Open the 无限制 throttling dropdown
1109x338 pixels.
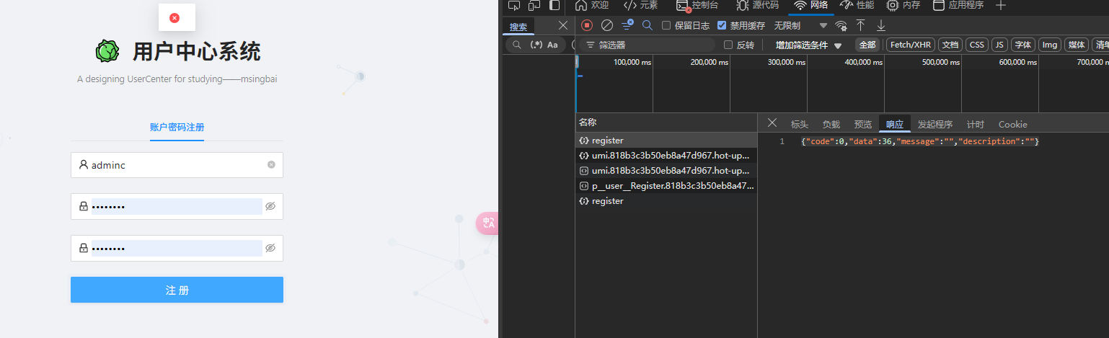[800, 25]
